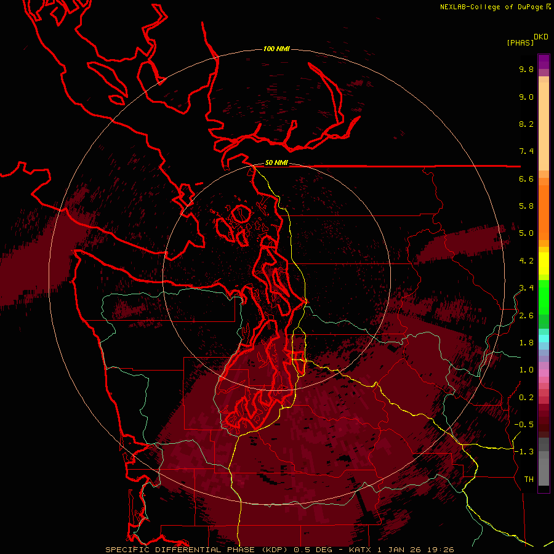The height and width of the screenshot is (554, 554).
Task: Click the 4.2 legend value
Action: point(526,261)
